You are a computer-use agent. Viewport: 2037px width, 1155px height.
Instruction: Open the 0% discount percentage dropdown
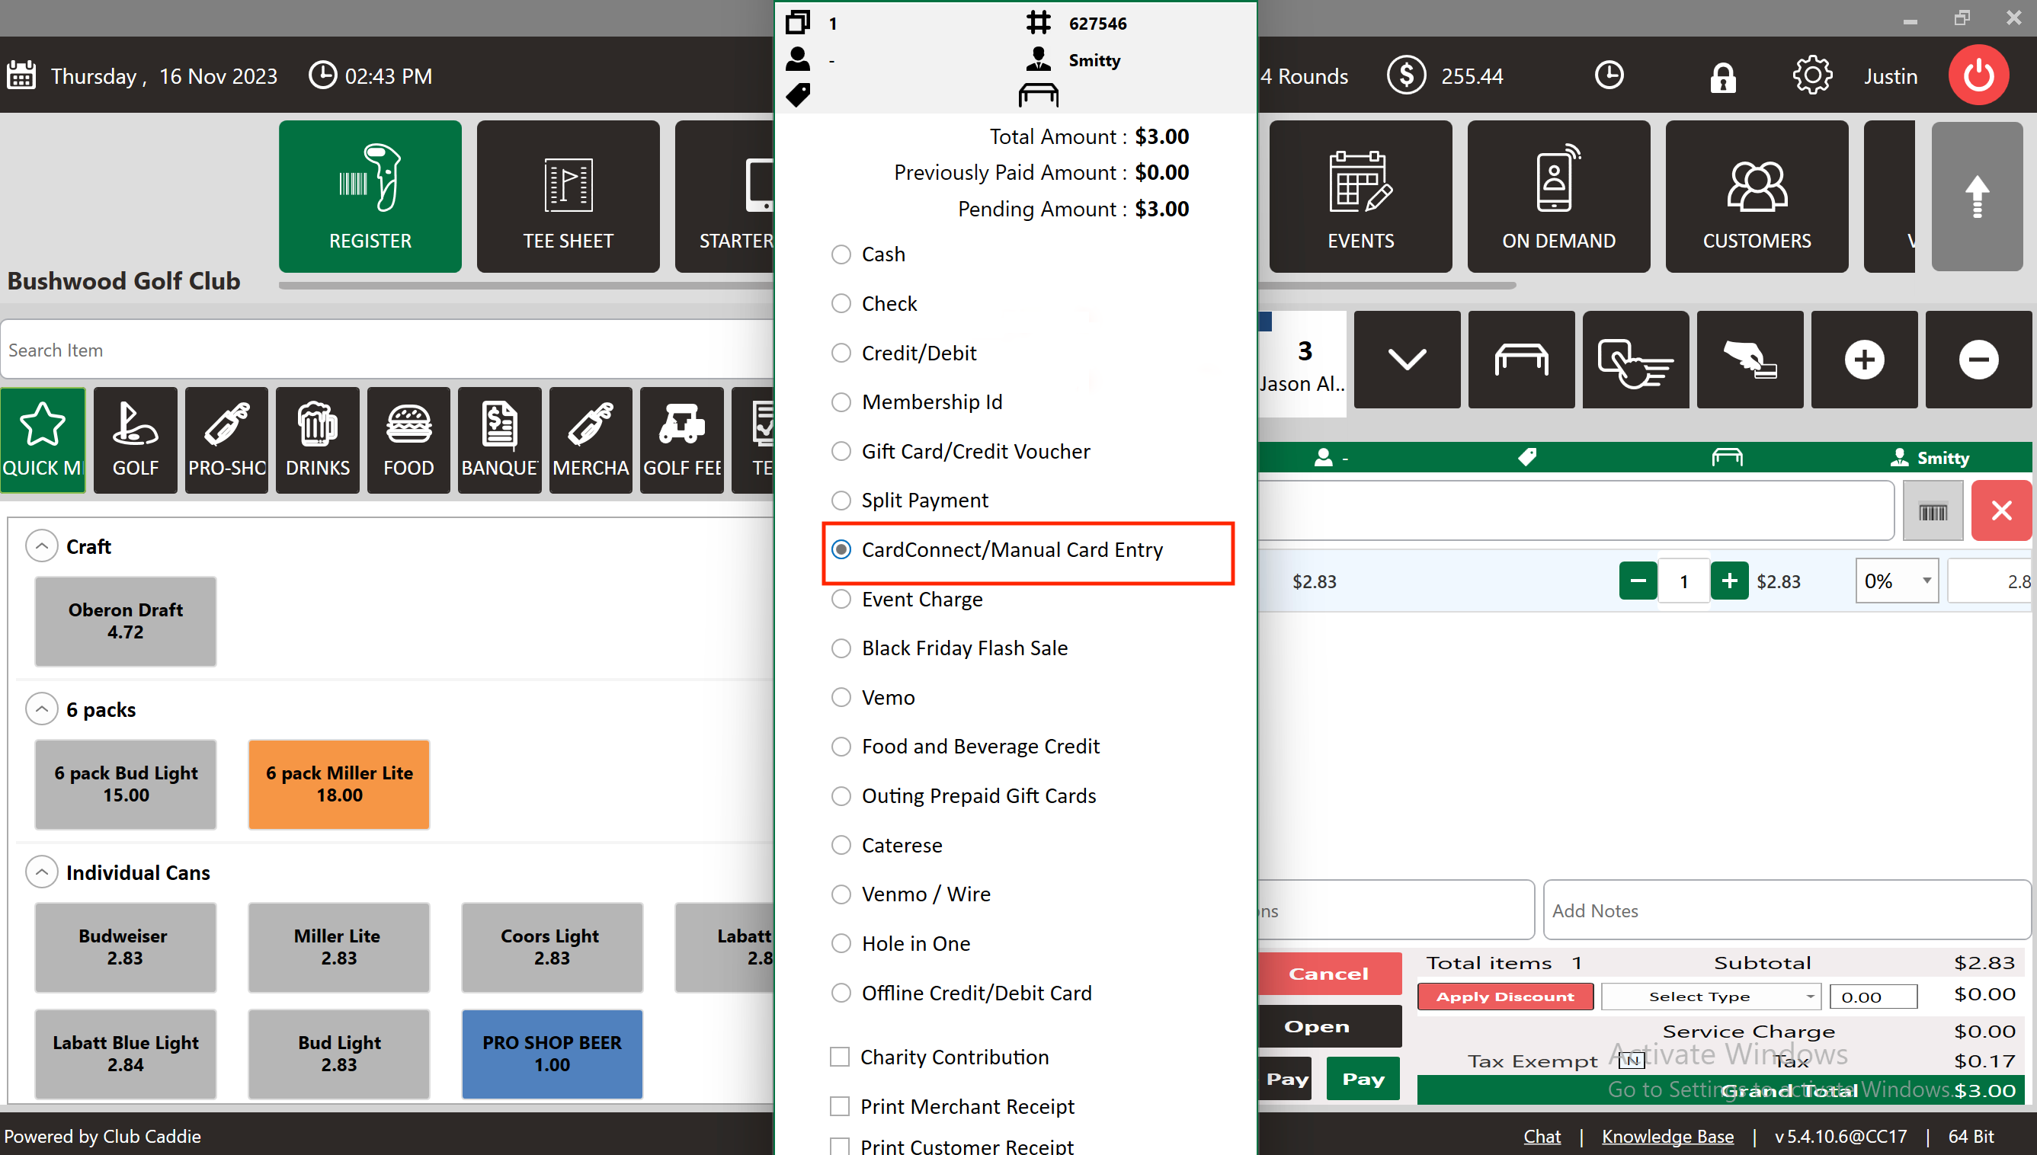tap(1897, 581)
